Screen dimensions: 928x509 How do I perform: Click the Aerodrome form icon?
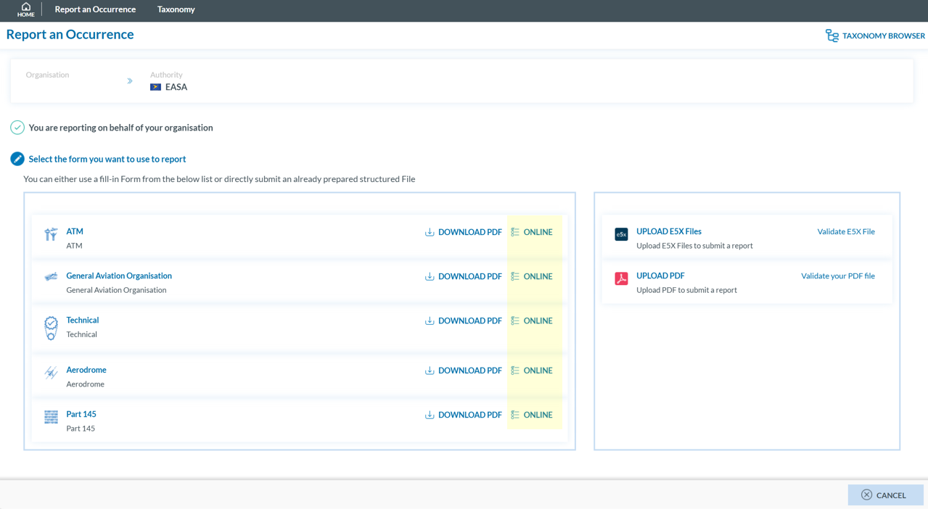[x=51, y=373]
